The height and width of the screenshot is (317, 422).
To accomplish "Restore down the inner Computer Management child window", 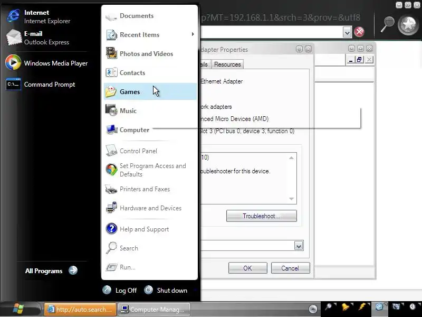I will click(x=360, y=60).
